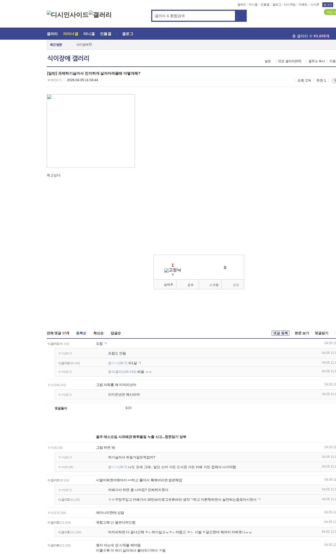
Task: Click author 식갤러4(211.235) nickname
Action: [59, 545]
